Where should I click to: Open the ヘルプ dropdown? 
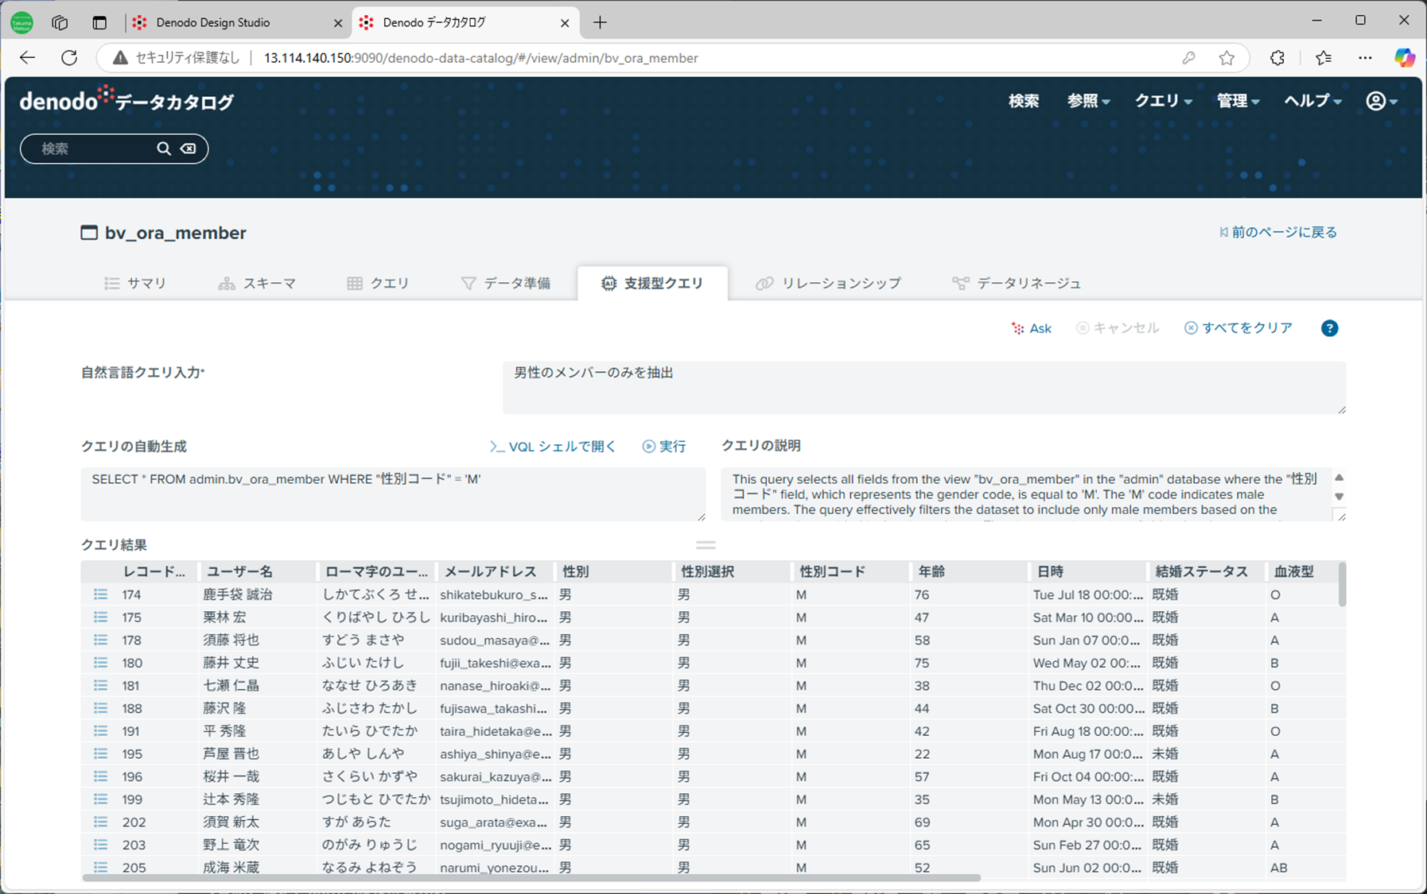1311,101
